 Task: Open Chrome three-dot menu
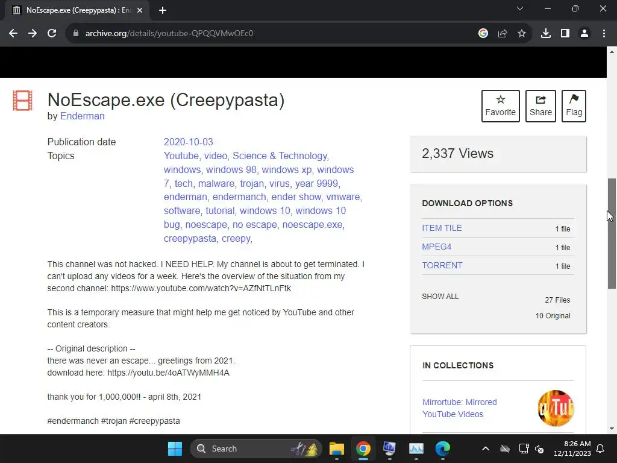point(604,34)
